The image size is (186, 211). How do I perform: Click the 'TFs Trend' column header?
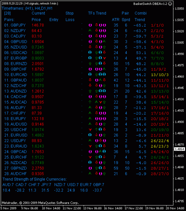coord(97,13)
